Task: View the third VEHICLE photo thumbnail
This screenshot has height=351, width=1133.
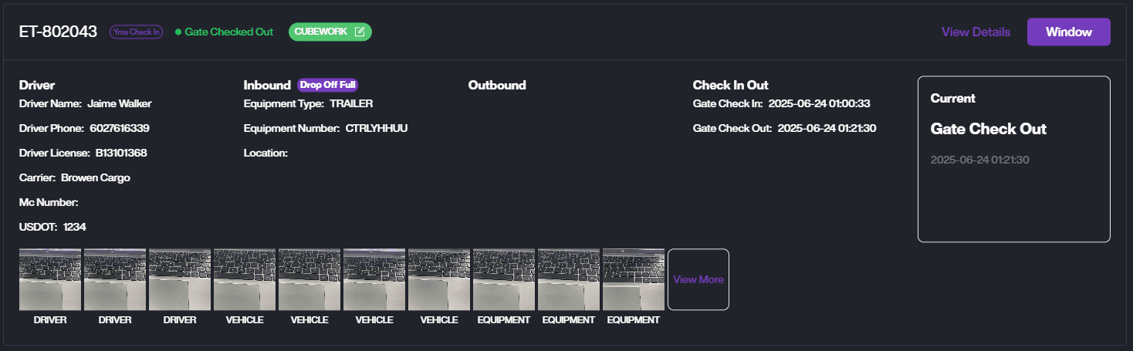Action: (x=374, y=279)
